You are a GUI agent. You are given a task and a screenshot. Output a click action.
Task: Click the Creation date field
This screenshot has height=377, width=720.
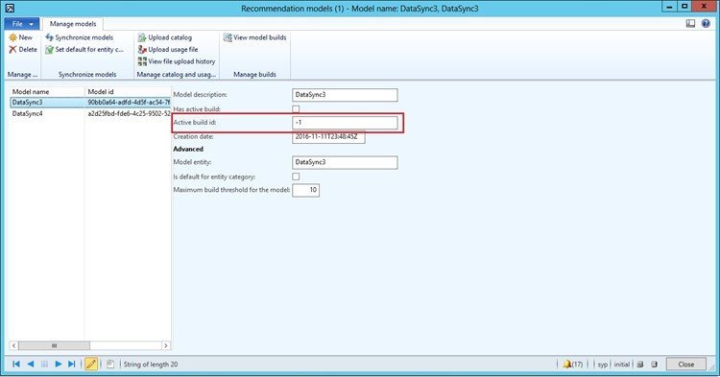click(x=328, y=136)
